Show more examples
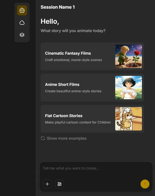This screenshot has width=155, height=196. tap(67, 138)
